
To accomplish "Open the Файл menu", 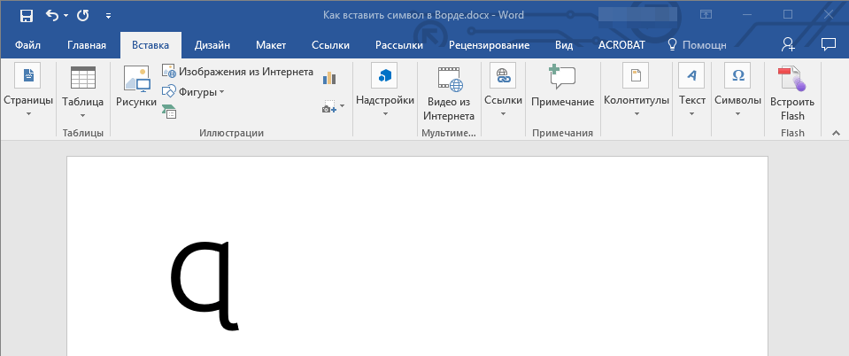I will click(27, 45).
